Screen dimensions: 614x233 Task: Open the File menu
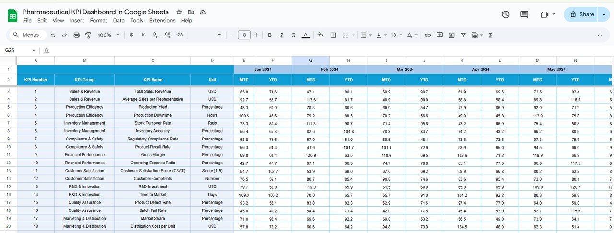coord(27,21)
